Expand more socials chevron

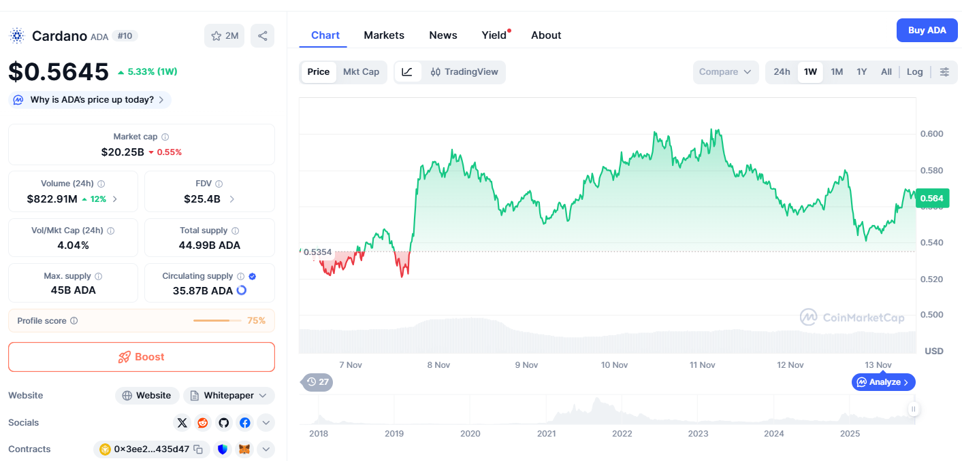[266, 423]
